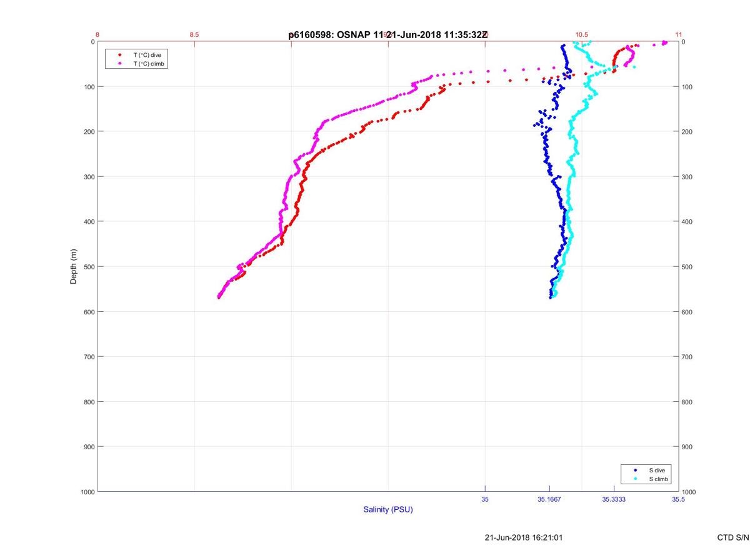750x553 pixels.
Task: Click the 600 tick on the left depth axis
Action: pyautogui.click(x=89, y=312)
